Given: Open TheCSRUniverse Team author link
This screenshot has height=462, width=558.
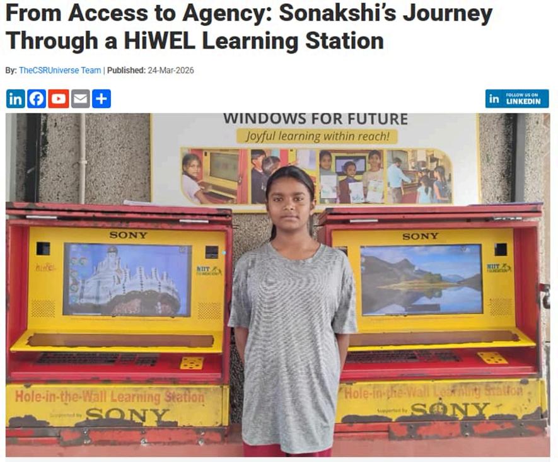Looking at the screenshot, I should (x=60, y=71).
